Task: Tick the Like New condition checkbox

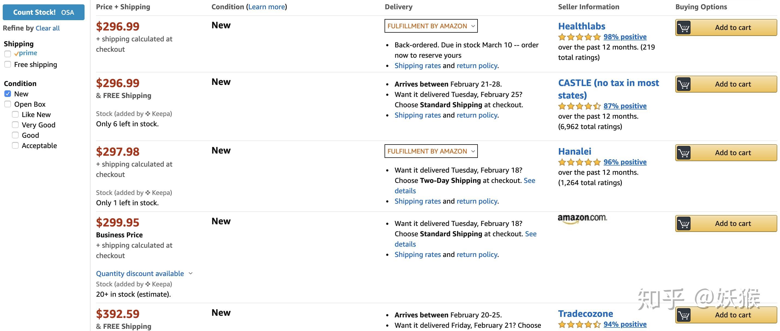Action: (16, 115)
